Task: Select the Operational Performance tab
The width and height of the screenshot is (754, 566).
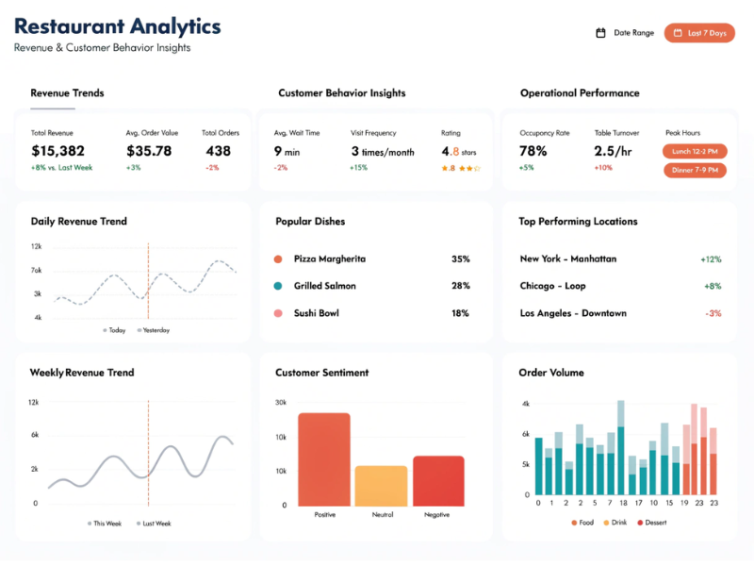Action: coord(579,93)
